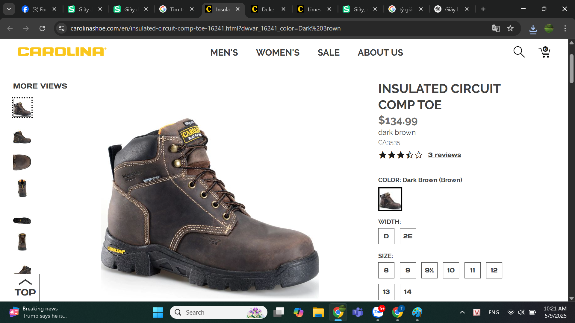Select width D option
The image size is (575, 323).
click(x=386, y=236)
